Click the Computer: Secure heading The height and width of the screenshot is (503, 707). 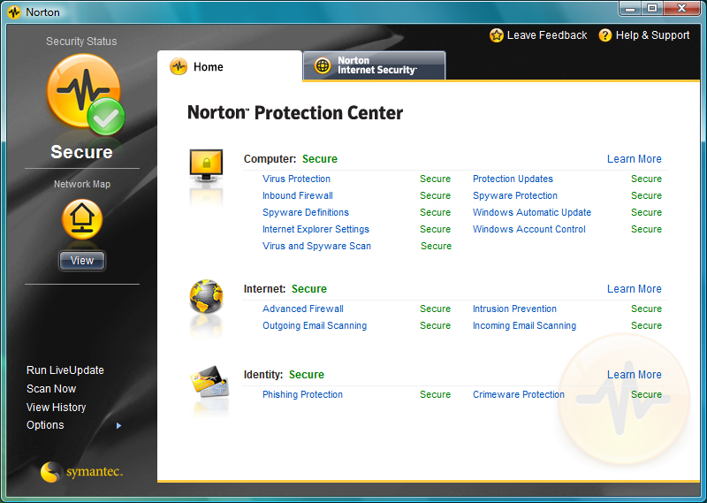click(291, 159)
